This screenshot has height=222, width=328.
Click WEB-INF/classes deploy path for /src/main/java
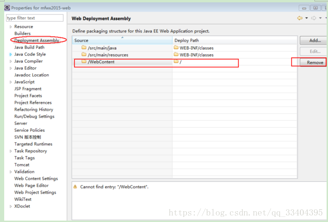pyautogui.click(x=235, y=48)
